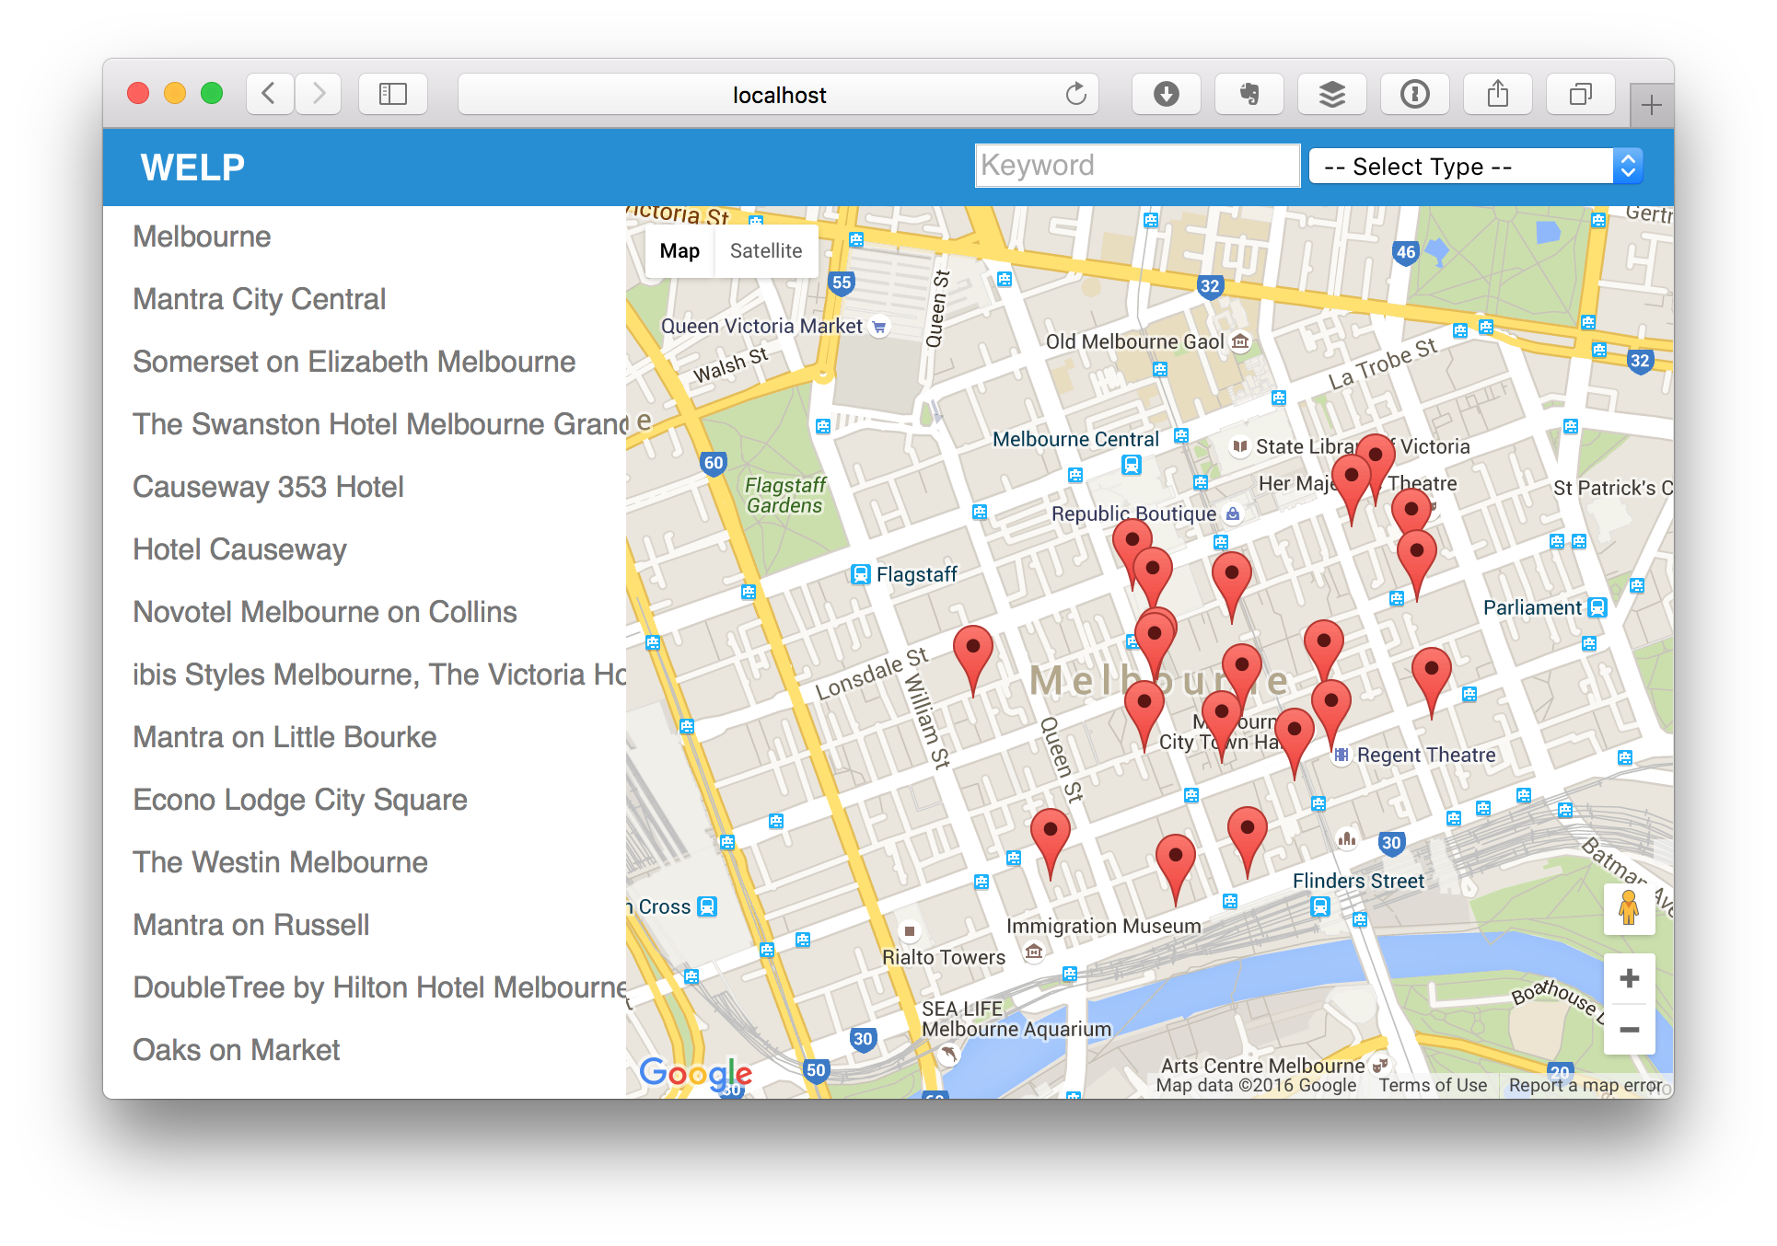Open Terms of Use map link
This screenshot has width=1777, height=1246.
(1432, 1086)
